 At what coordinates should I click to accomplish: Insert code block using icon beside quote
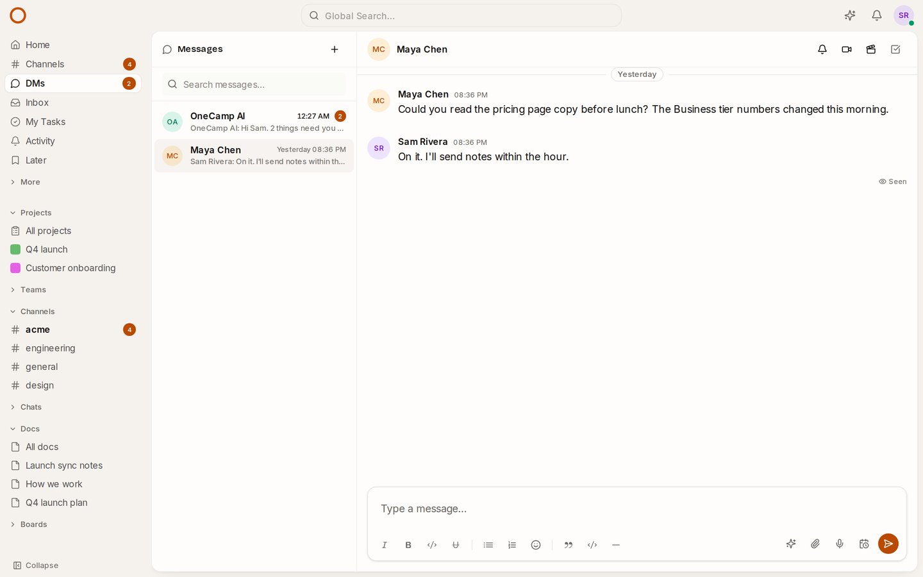coord(592,545)
